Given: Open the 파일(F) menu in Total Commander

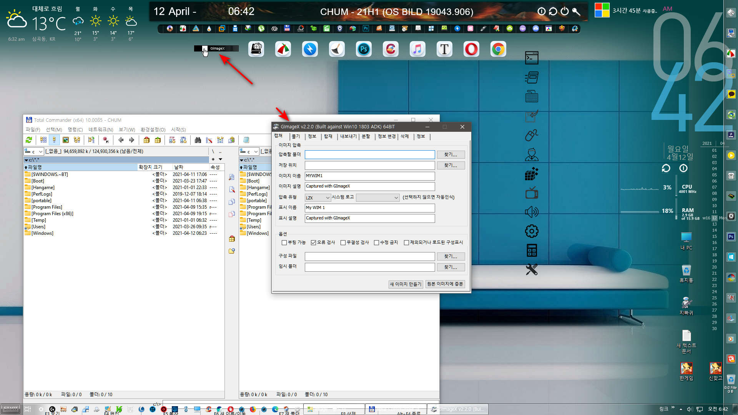Looking at the screenshot, I should point(33,129).
